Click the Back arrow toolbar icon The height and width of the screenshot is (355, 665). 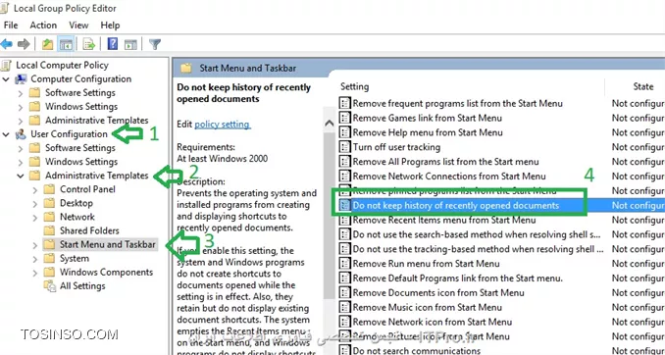click(6, 44)
